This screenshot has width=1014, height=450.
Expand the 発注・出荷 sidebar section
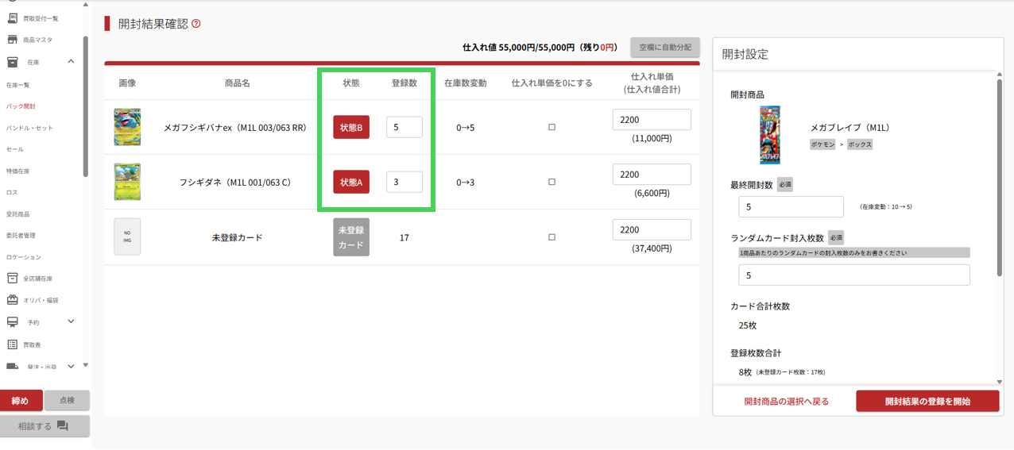click(71, 366)
